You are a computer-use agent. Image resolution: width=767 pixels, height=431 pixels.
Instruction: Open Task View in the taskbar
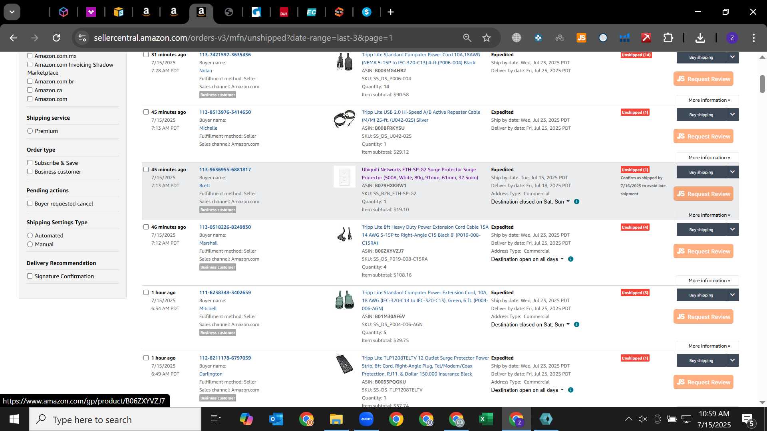(216, 419)
